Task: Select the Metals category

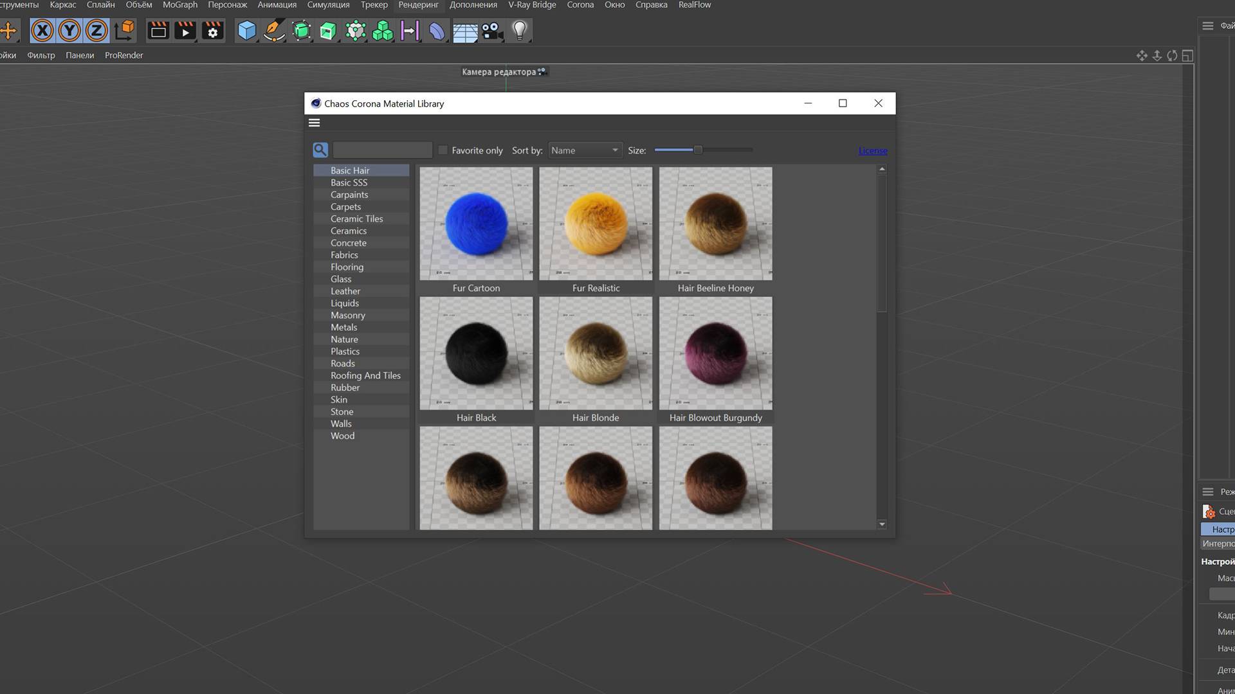Action: tap(344, 327)
